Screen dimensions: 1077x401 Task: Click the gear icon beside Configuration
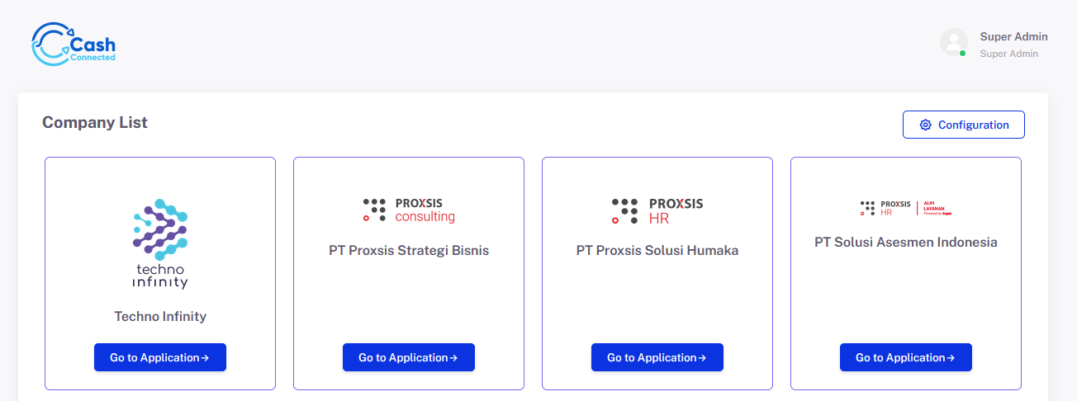click(925, 125)
